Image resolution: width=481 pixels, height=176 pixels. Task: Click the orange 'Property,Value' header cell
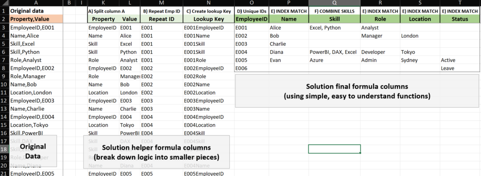point(36,19)
